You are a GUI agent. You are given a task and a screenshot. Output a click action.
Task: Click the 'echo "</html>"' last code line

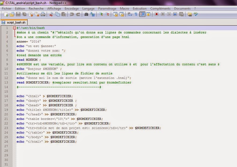(47, 142)
